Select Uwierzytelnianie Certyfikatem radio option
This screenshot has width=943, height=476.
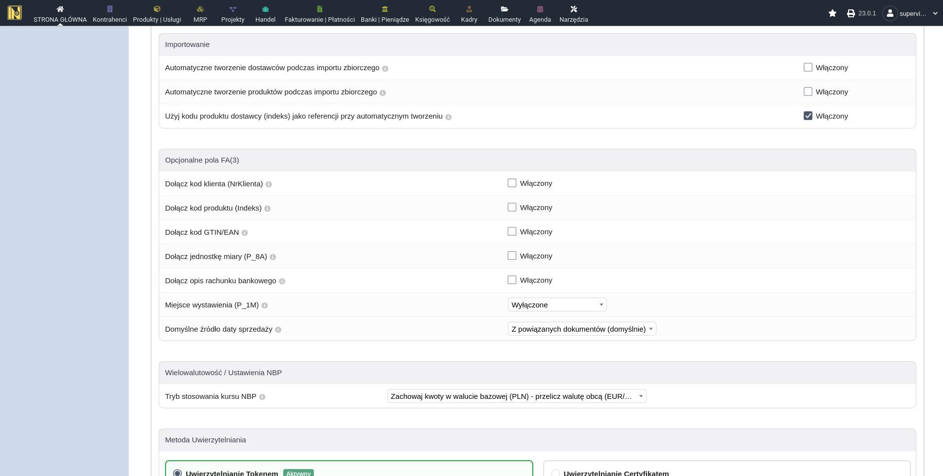pos(556,473)
